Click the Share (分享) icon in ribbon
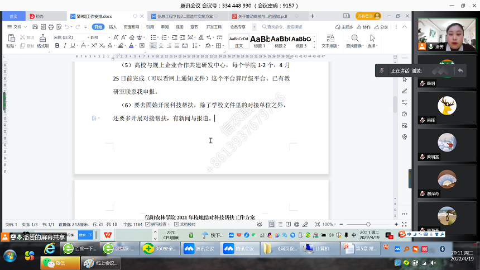Viewport: 480px width, 270px height. coord(382,27)
